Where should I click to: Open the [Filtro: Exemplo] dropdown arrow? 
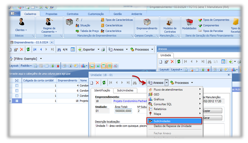tap(41, 59)
